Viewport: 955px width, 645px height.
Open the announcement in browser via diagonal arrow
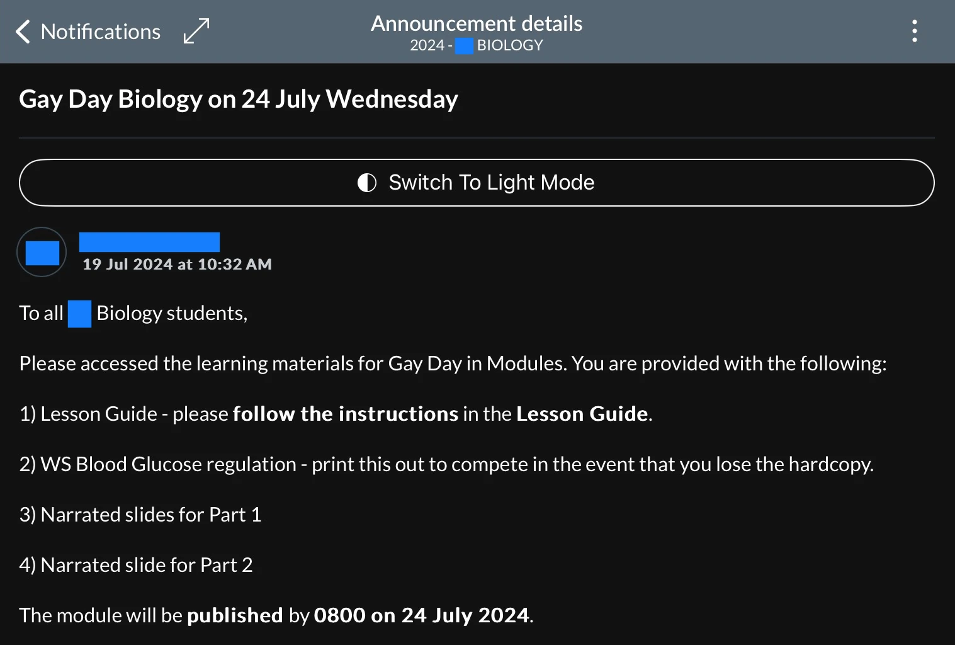(196, 30)
